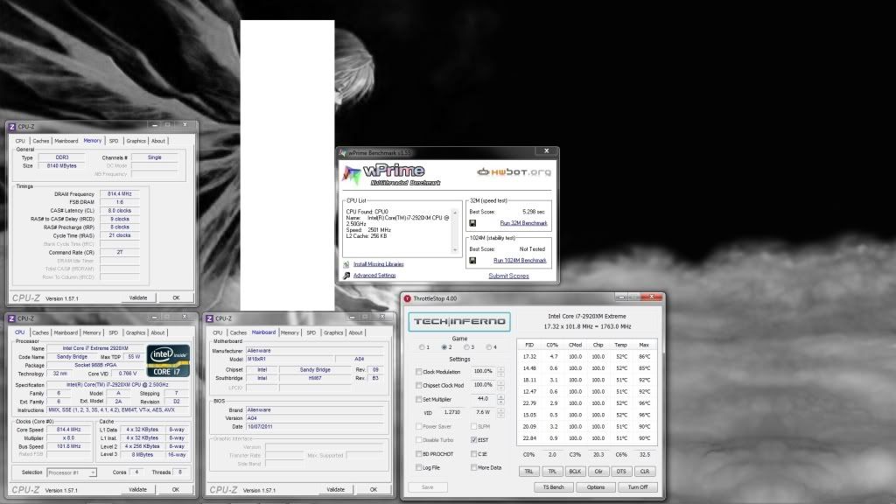This screenshot has height=504, width=896.
Task: Enable the Chipset Clock Mod checkbox
Action: (x=419, y=386)
